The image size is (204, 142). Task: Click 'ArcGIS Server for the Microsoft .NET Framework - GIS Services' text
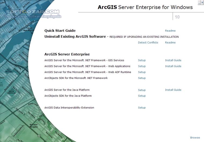(x=84, y=60)
